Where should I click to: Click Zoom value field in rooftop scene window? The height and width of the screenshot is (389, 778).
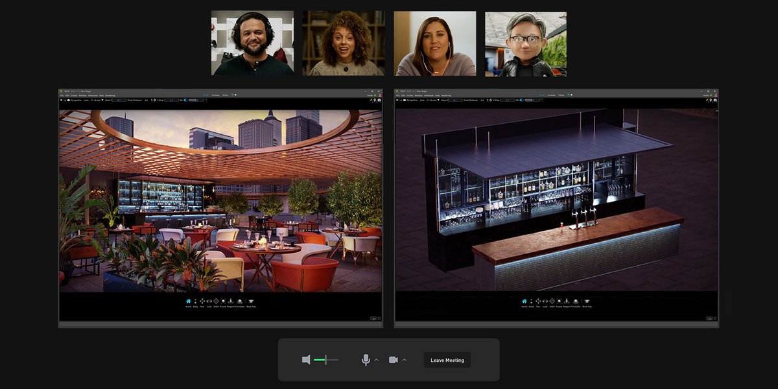click(x=119, y=100)
